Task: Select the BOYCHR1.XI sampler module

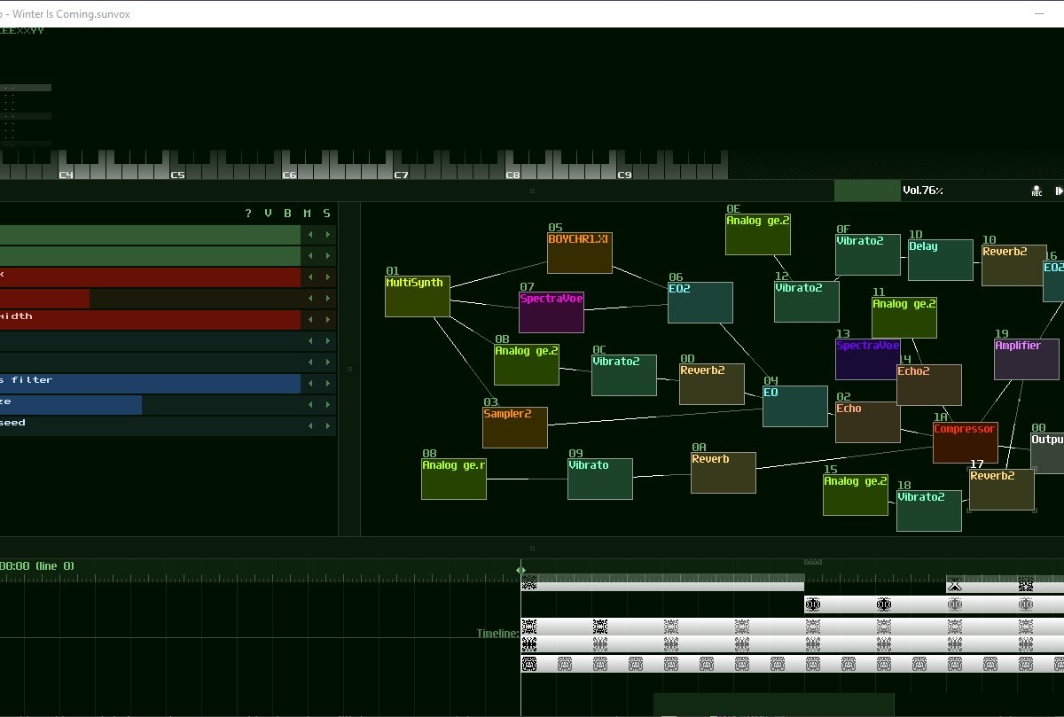Action: [579, 253]
